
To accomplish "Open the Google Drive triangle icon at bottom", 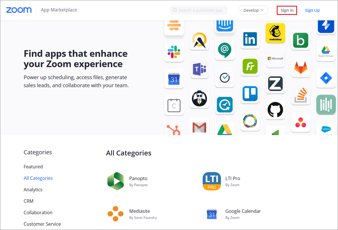I will point(225,129).
